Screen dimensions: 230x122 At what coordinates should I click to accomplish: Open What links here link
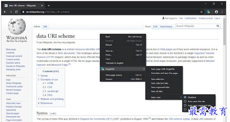13,103
